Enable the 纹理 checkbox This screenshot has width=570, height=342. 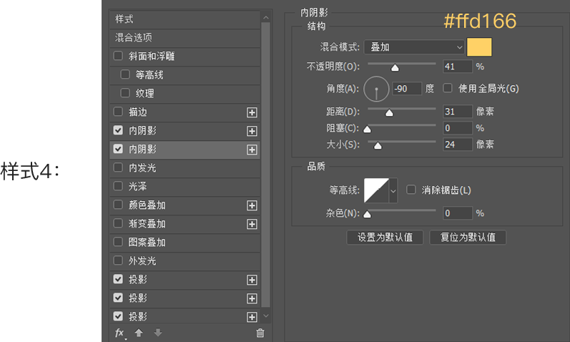click(125, 93)
